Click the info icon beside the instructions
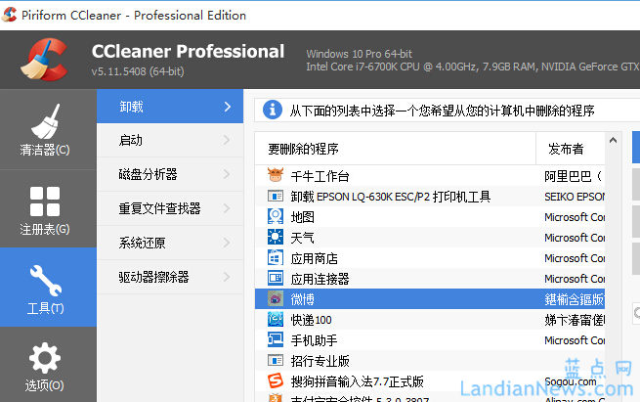The image size is (640, 402). coord(273,110)
